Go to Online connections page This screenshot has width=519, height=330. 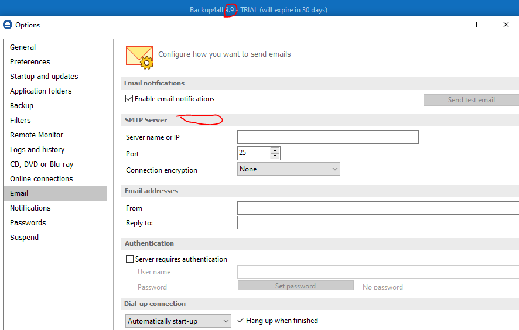(56, 178)
